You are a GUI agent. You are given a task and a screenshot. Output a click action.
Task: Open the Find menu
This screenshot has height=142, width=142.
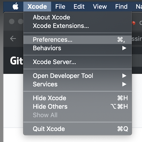click(x=121, y=7)
